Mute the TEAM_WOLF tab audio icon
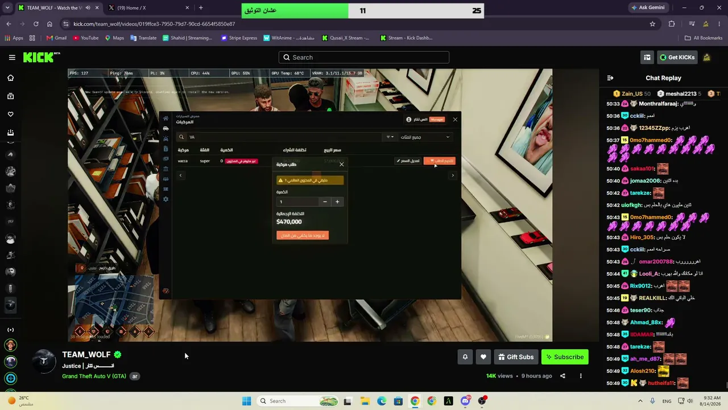 pyautogui.click(x=88, y=8)
